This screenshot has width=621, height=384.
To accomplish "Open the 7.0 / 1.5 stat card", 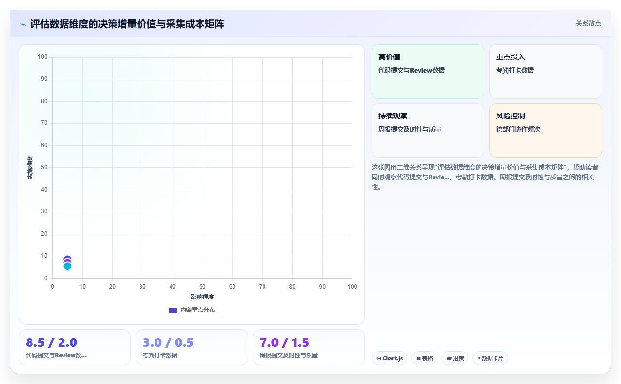I will click(309, 347).
